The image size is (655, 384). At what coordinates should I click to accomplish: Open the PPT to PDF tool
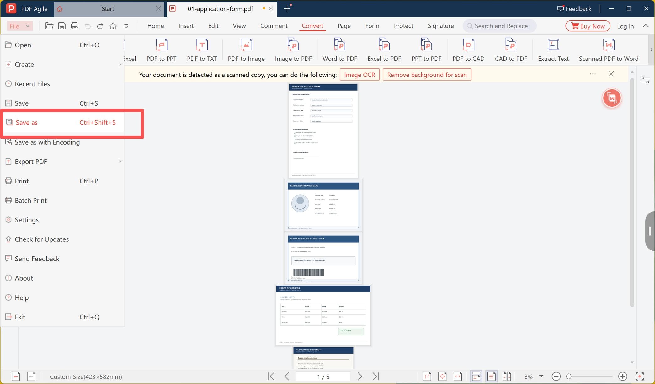click(426, 50)
